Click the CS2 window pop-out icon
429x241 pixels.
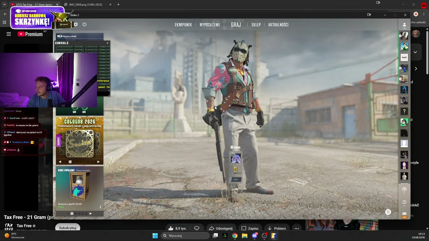pos(369,15)
